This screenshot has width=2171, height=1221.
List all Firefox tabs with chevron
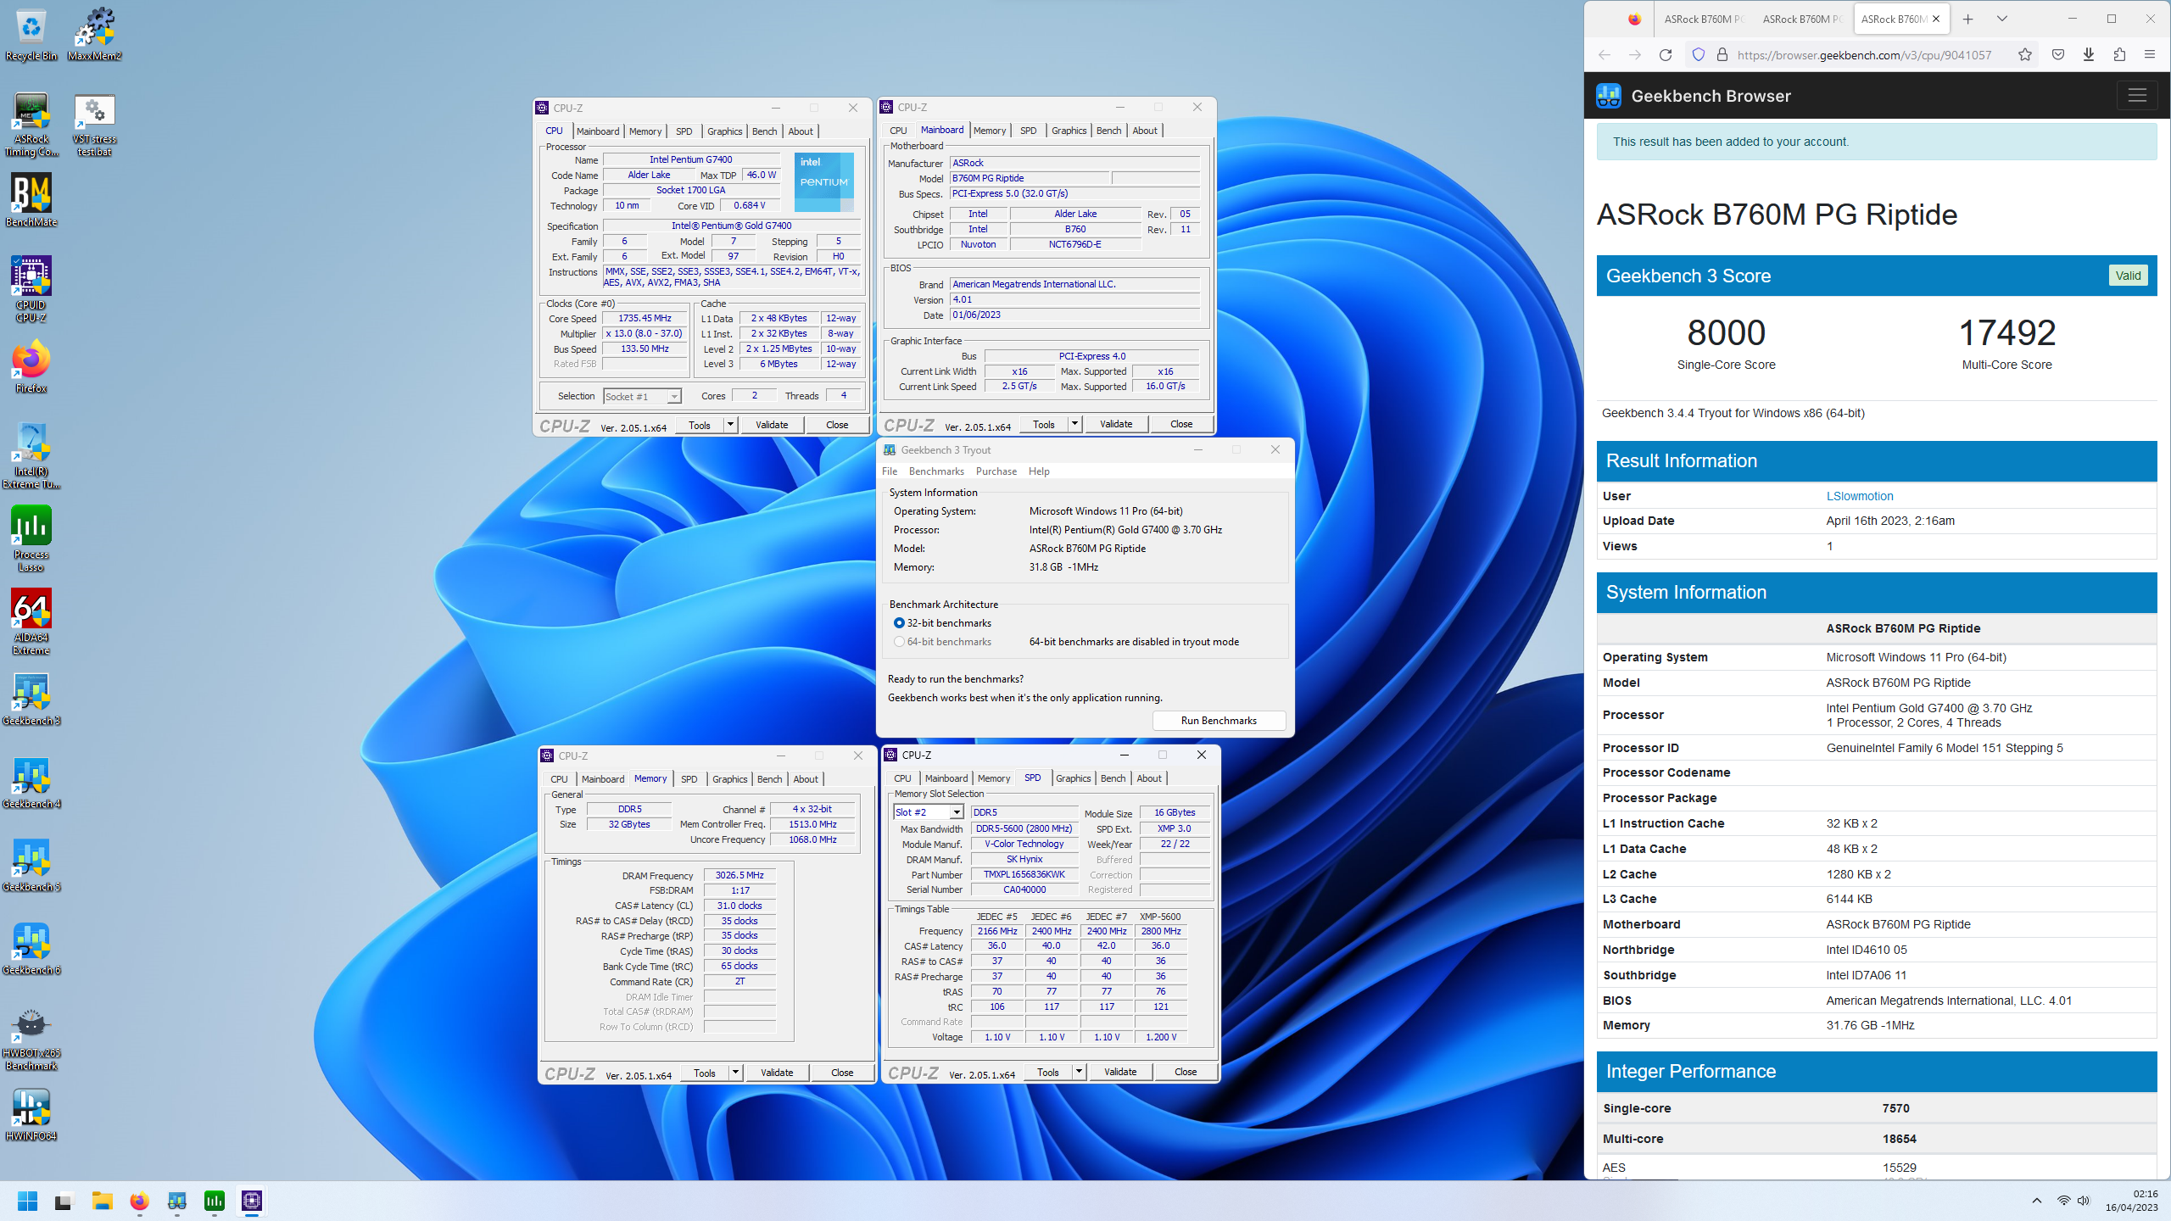pyautogui.click(x=2002, y=19)
